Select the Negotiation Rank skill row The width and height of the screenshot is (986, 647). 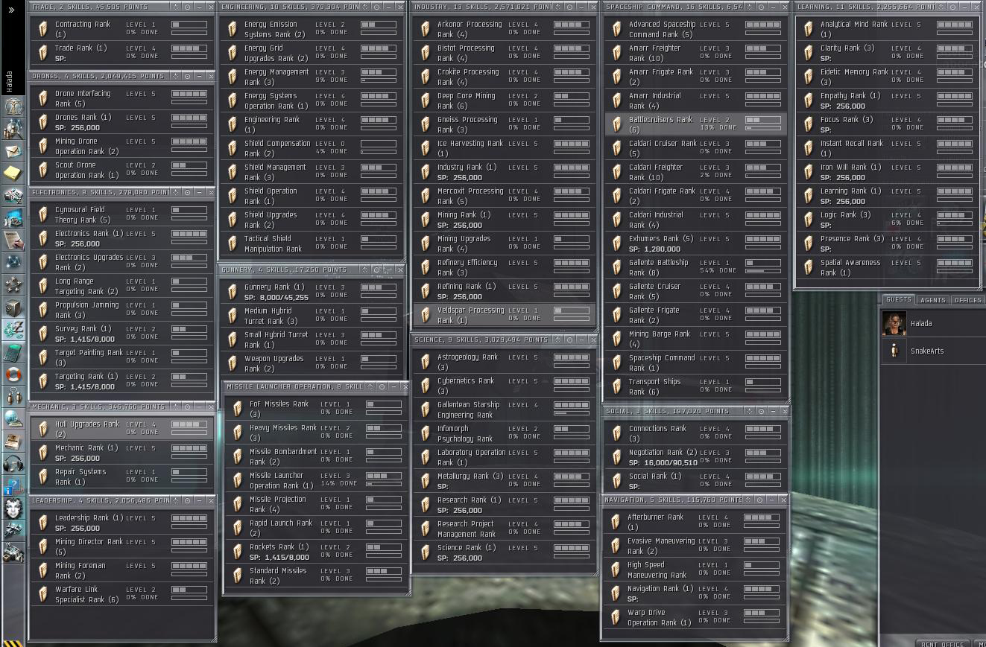point(695,457)
